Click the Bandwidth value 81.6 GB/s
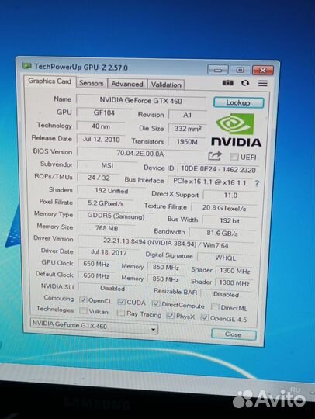The height and width of the screenshot is (419, 315). [x=223, y=233]
